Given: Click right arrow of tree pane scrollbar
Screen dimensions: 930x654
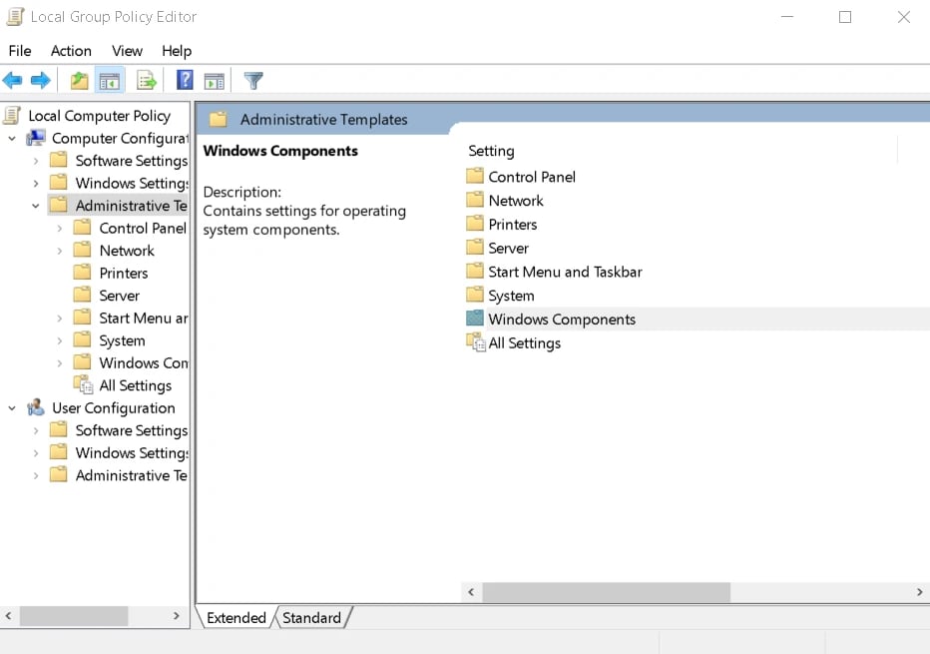Looking at the screenshot, I should (x=177, y=616).
